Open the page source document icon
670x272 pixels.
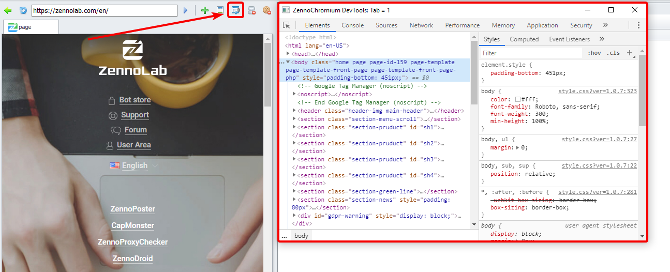[220, 10]
